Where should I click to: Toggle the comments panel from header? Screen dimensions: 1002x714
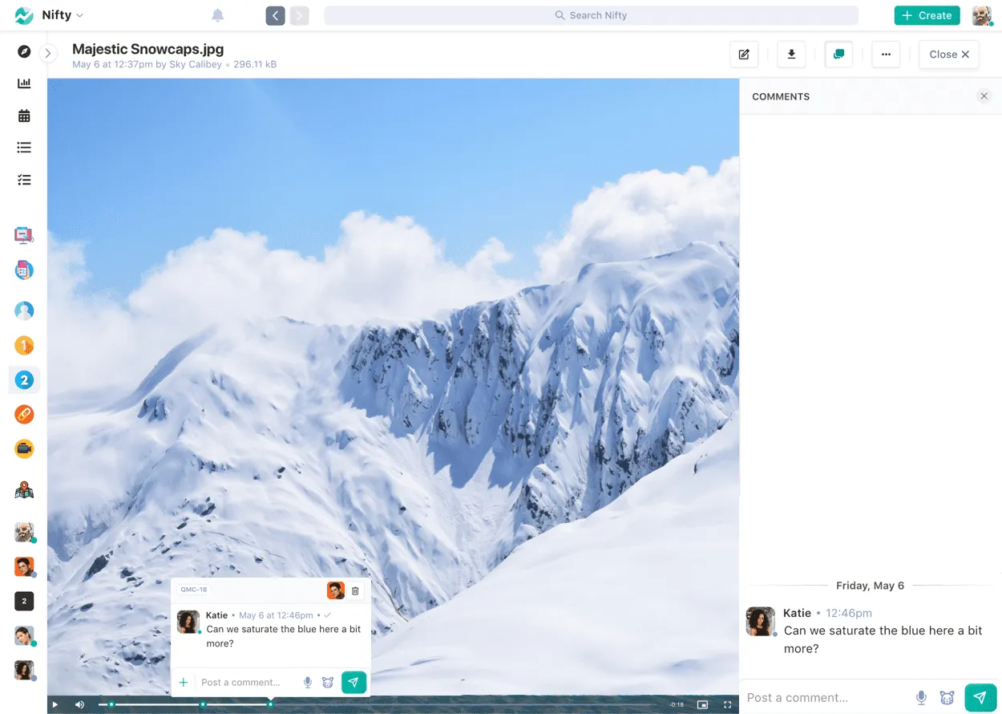838,55
